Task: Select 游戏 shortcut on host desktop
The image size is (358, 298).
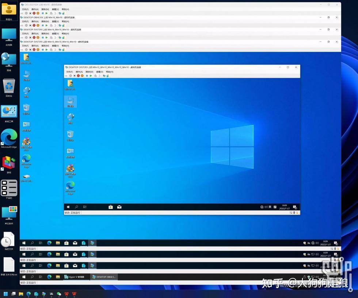Action: 9,165
